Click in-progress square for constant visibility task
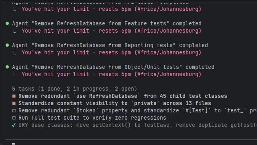 (14, 103)
